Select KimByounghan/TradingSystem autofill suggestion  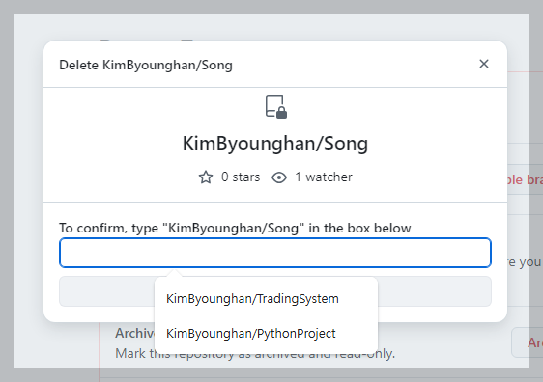coord(266,299)
